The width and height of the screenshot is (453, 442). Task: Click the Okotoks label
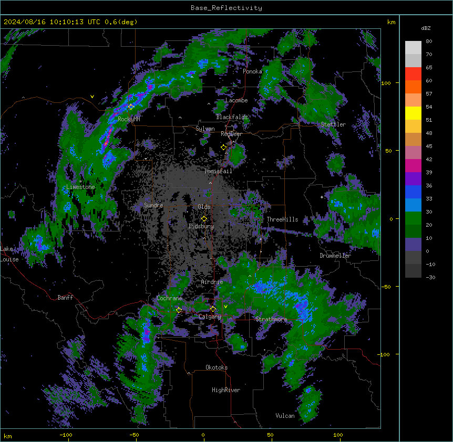[x=217, y=367]
